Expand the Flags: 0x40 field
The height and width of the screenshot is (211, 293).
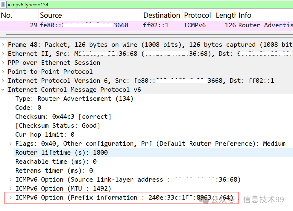(11, 144)
